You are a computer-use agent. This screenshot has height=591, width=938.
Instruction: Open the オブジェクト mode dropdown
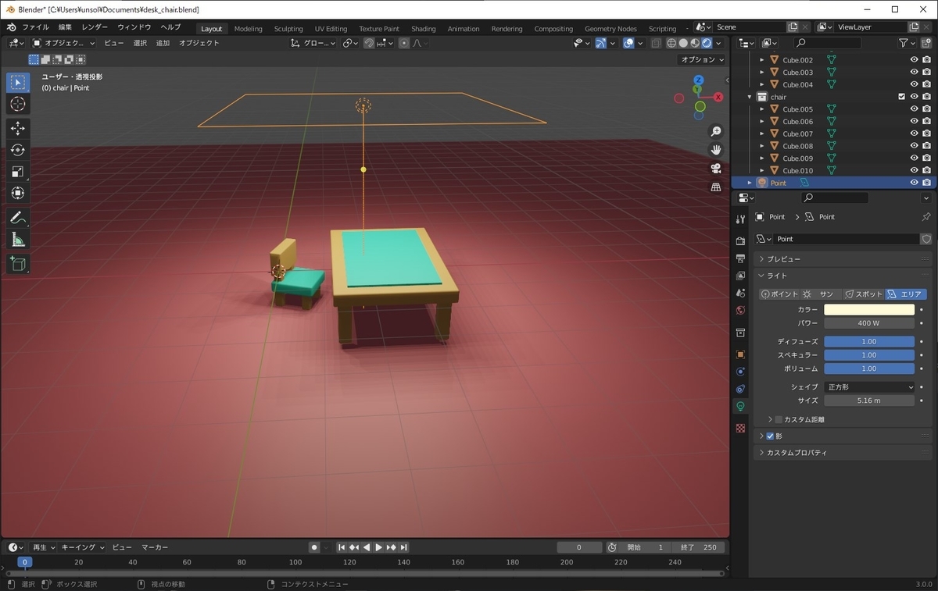64,43
